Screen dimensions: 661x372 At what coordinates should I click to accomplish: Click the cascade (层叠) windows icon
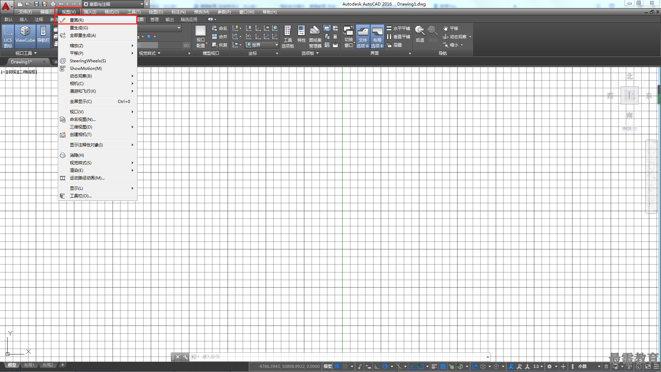pos(389,45)
